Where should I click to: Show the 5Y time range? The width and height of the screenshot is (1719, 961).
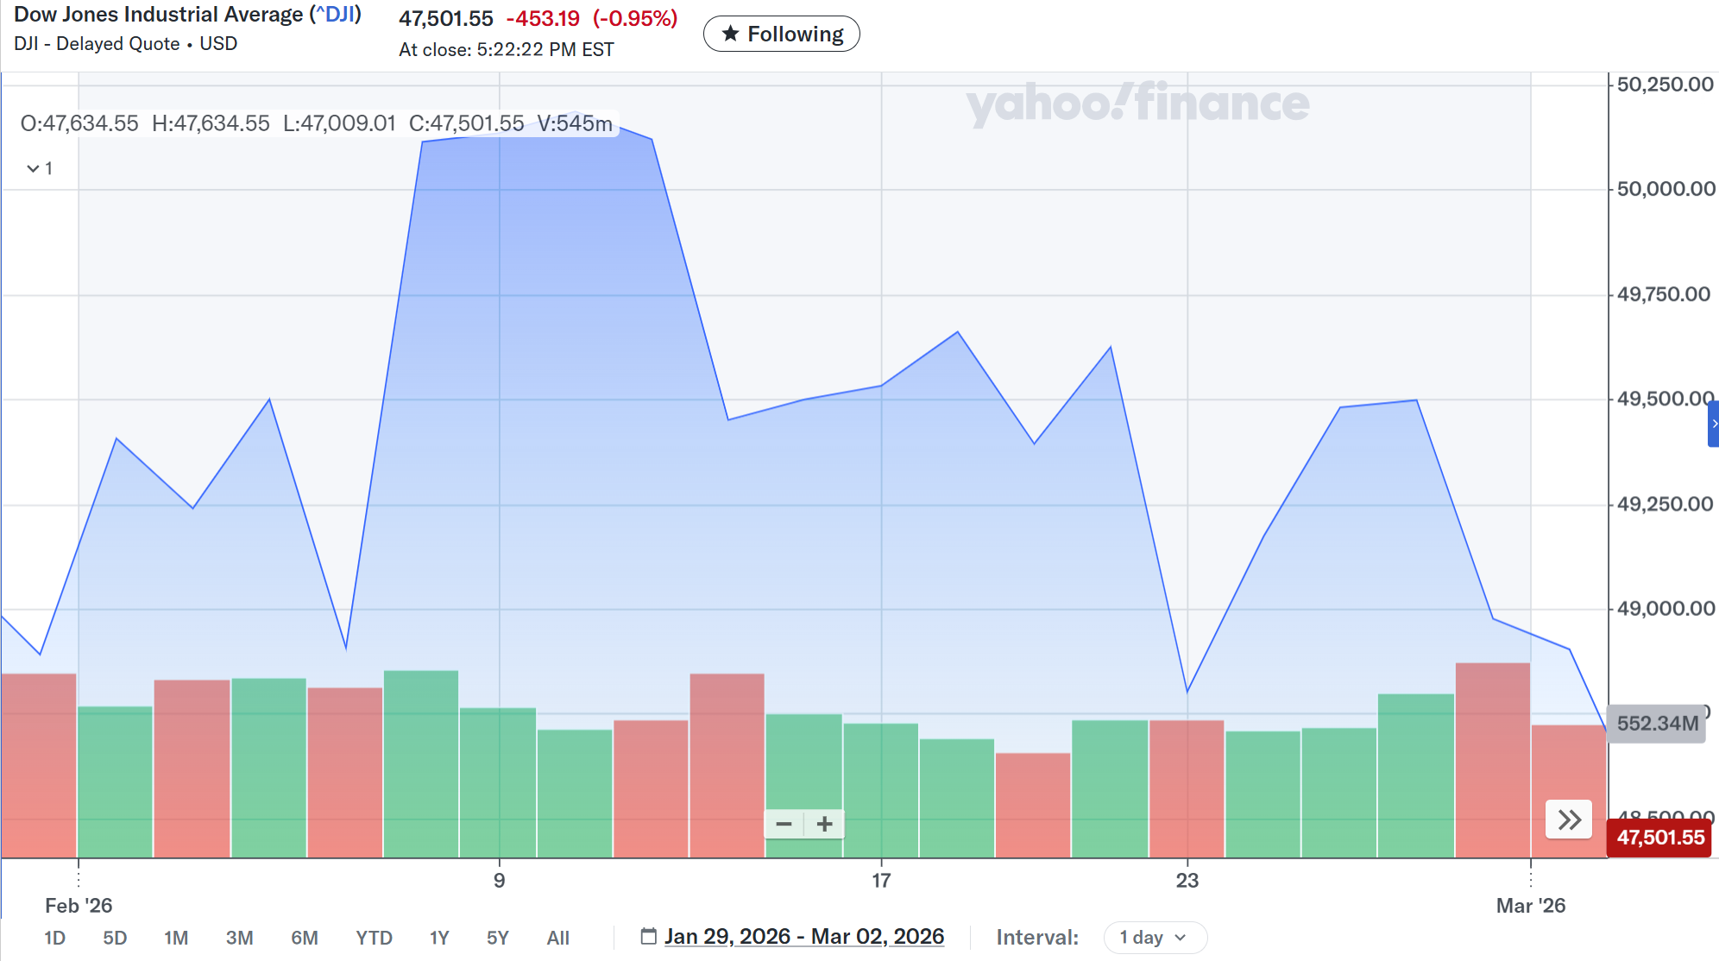click(x=497, y=938)
